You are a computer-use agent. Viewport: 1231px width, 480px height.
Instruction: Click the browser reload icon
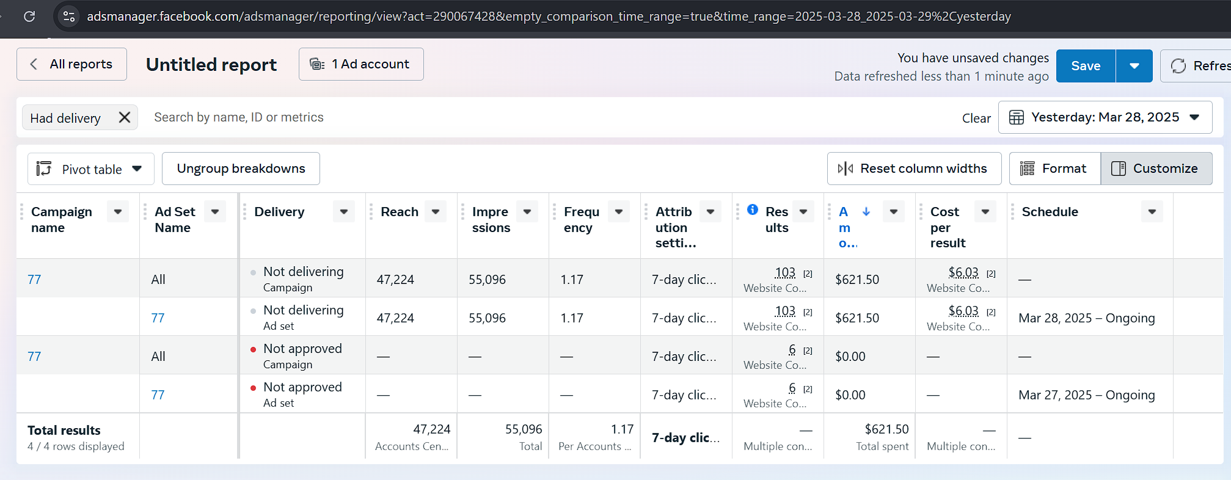click(x=29, y=16)
